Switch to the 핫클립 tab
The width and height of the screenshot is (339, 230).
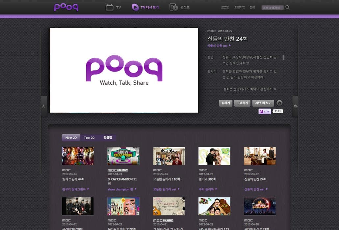(x=108, y=138)
